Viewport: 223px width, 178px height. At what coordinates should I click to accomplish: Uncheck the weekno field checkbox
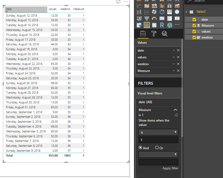[194, 37]
